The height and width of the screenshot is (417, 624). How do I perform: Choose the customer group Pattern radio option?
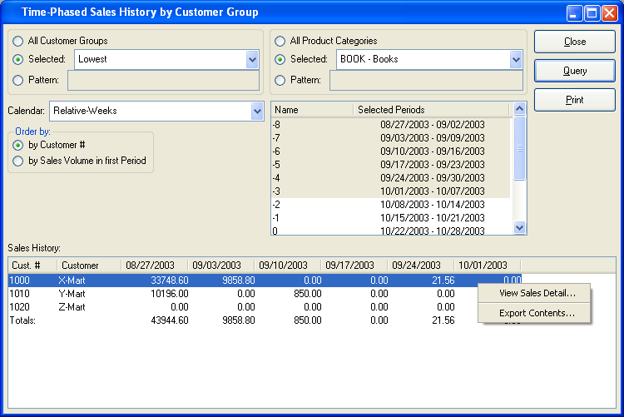(x=18, y=80)
